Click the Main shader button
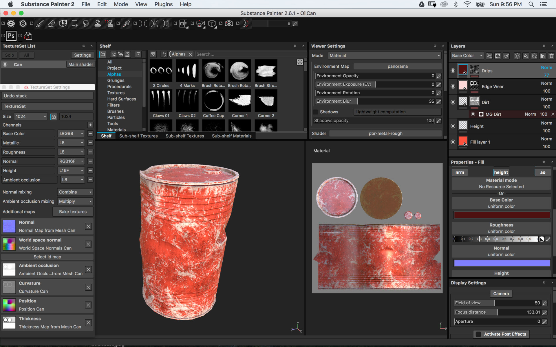The image size is (556, 347). [x=81, y=64]
